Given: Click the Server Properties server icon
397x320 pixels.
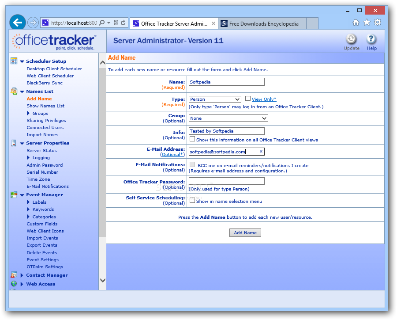Looking at the screenshot, I should pos(14,143).
